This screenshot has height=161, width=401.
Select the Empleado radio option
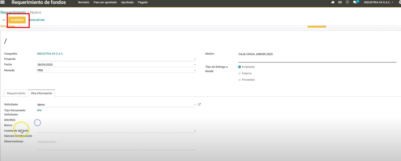click(x=240, y=67)
